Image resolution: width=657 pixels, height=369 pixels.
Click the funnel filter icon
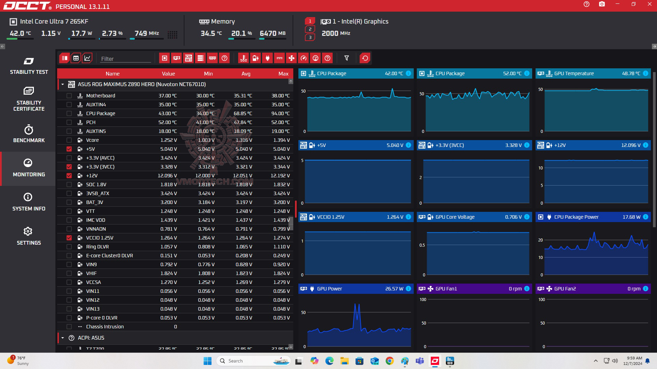click(347, 58)
